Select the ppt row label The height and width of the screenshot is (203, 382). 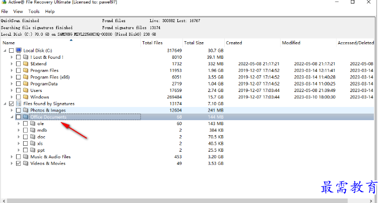point(41,150)
